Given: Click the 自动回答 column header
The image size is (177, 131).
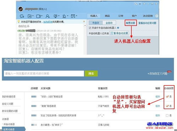Looking at the screenshot, I should [x=169, y=88].
